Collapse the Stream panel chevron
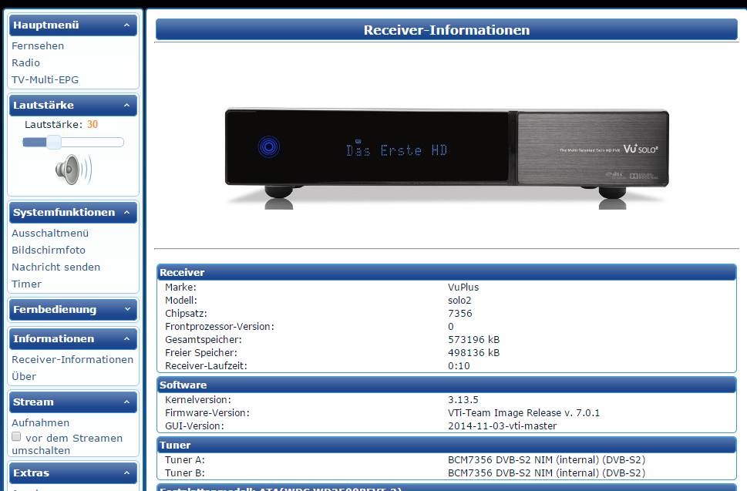Image resolution: width=747 pixels, height=491 pixels. click(126, 402)
